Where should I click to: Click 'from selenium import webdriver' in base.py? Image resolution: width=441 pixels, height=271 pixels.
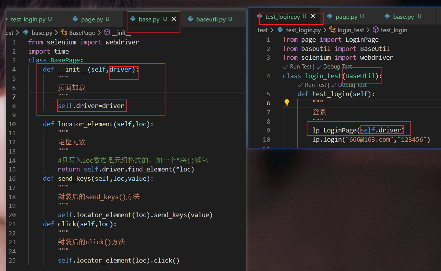pyautogui.click(x=84, y=42)
